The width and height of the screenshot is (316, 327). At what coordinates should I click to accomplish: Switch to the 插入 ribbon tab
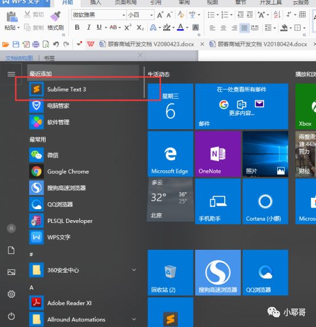click(95, 2)
